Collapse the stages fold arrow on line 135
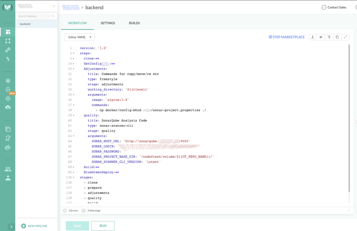This screenshot has height=231, width=357. 74,177
